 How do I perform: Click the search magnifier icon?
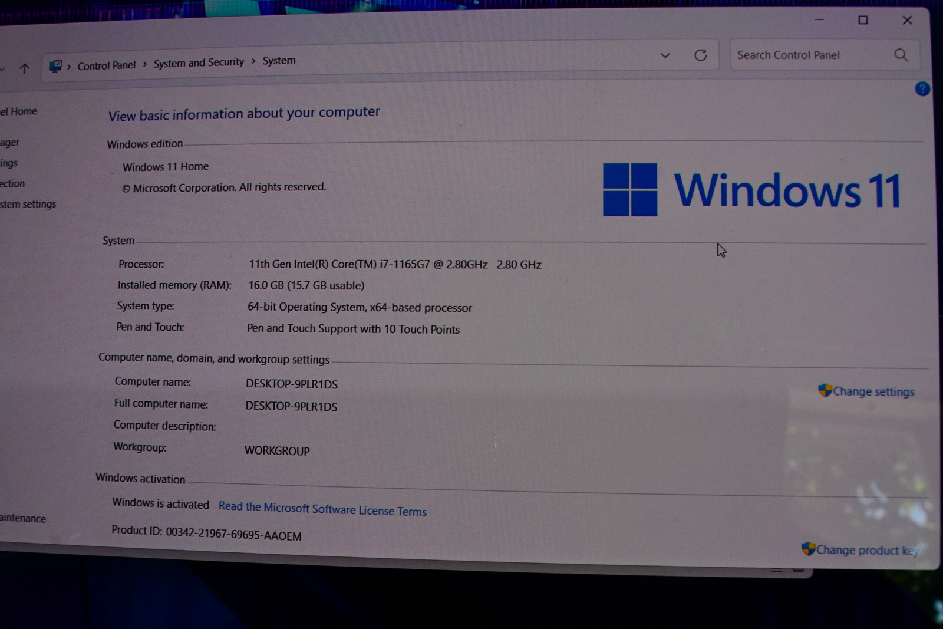[901, 55]
